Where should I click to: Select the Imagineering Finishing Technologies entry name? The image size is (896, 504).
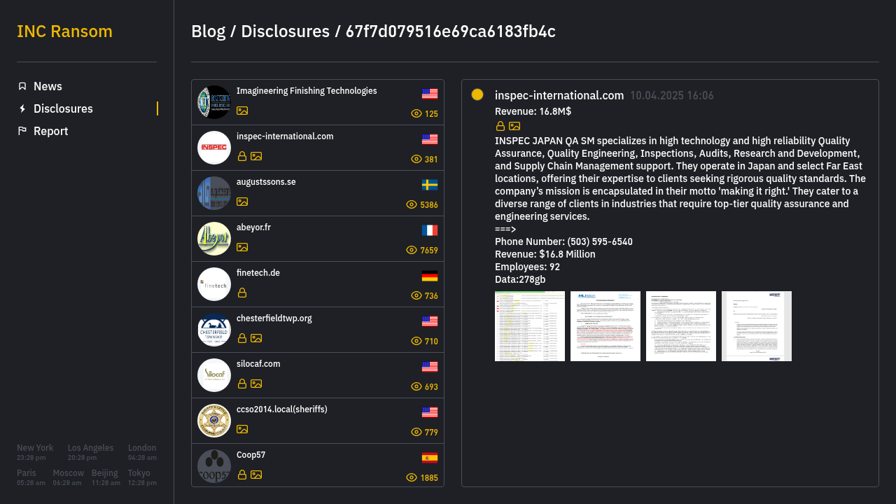point(307,91)
